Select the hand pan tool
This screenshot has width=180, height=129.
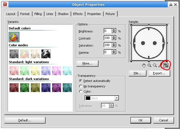[x=144, y=65]
